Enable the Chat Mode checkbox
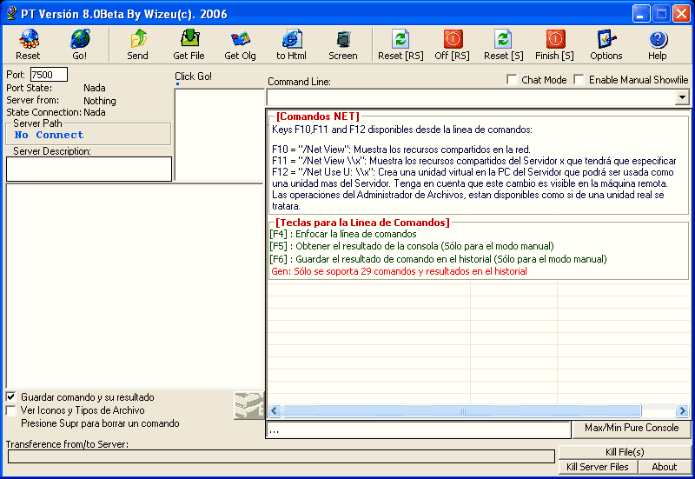The image size is (695, 479). [x=513, y=80]
